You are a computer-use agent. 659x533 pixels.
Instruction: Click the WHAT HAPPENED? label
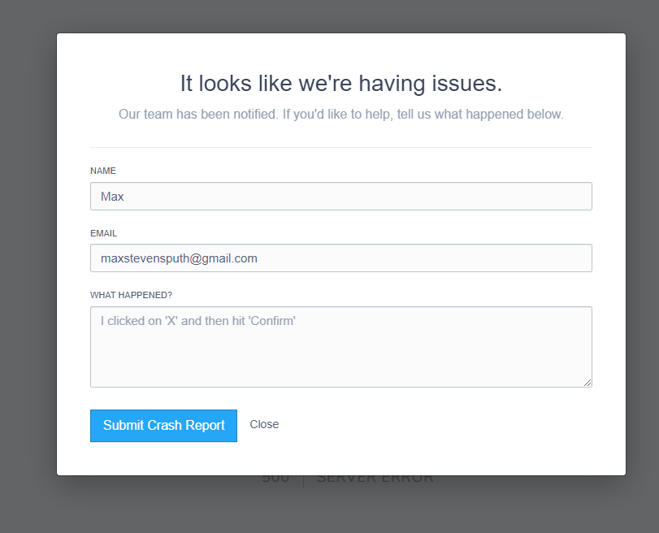(x=131, y=295)
